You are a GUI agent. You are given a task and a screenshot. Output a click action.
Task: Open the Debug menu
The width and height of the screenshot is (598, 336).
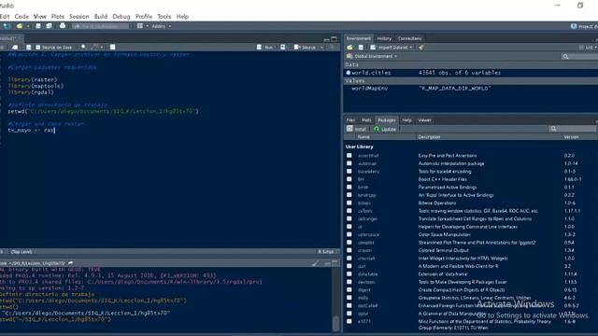(x=121, y=17)
